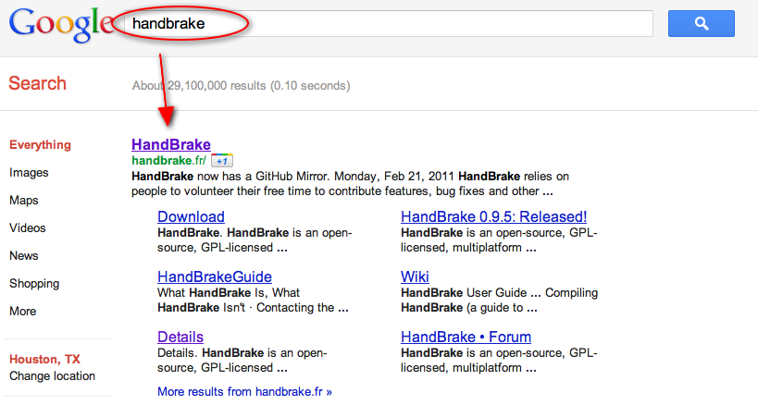Click the Houston, TX location label
758x405 pixels.
click(x=45, y=359)
